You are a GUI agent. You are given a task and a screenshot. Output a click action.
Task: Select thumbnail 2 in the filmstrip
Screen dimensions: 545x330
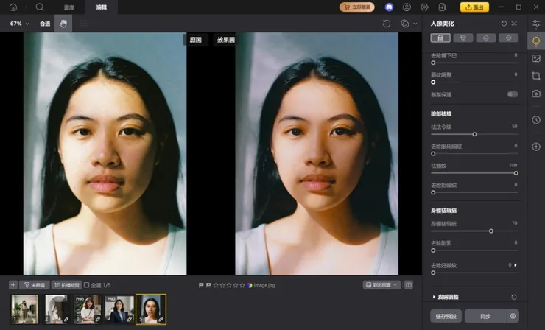coord(56,309)
